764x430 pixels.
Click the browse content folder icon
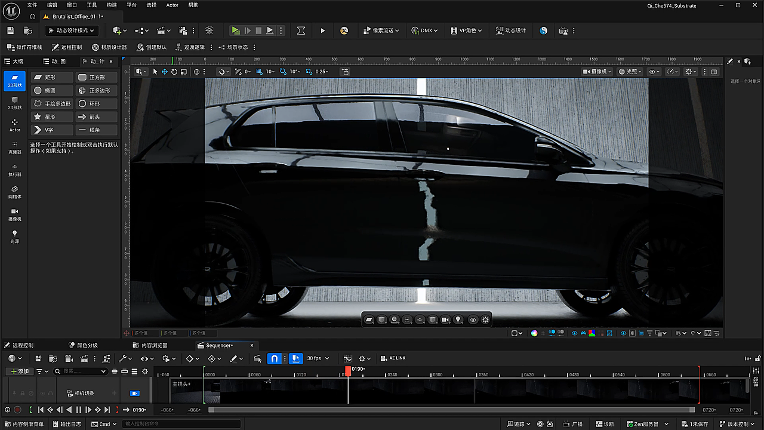[28, 30]
